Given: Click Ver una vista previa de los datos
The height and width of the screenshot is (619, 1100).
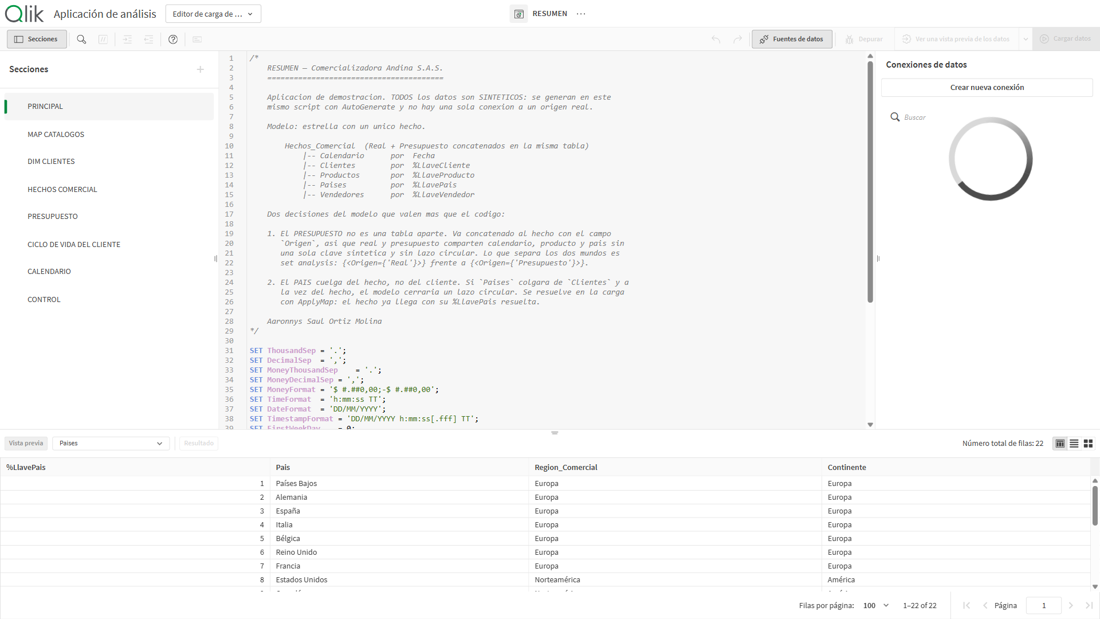Looking at the screenshot, I should tap(956, 39).
